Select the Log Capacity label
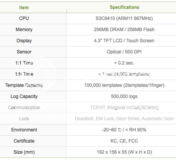 coord(24,96)
